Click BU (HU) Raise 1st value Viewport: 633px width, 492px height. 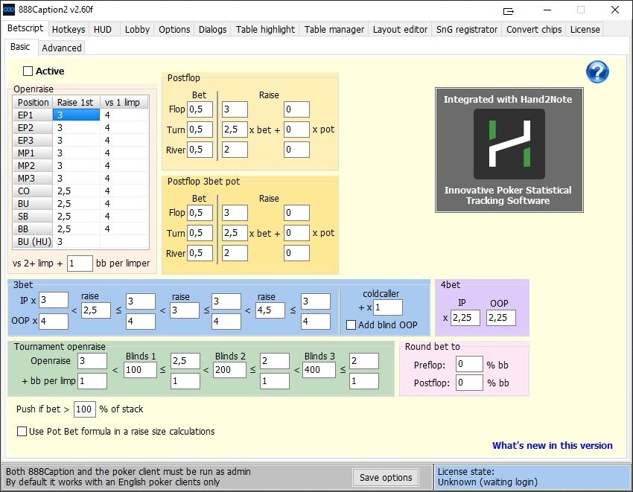click(76, 242)
